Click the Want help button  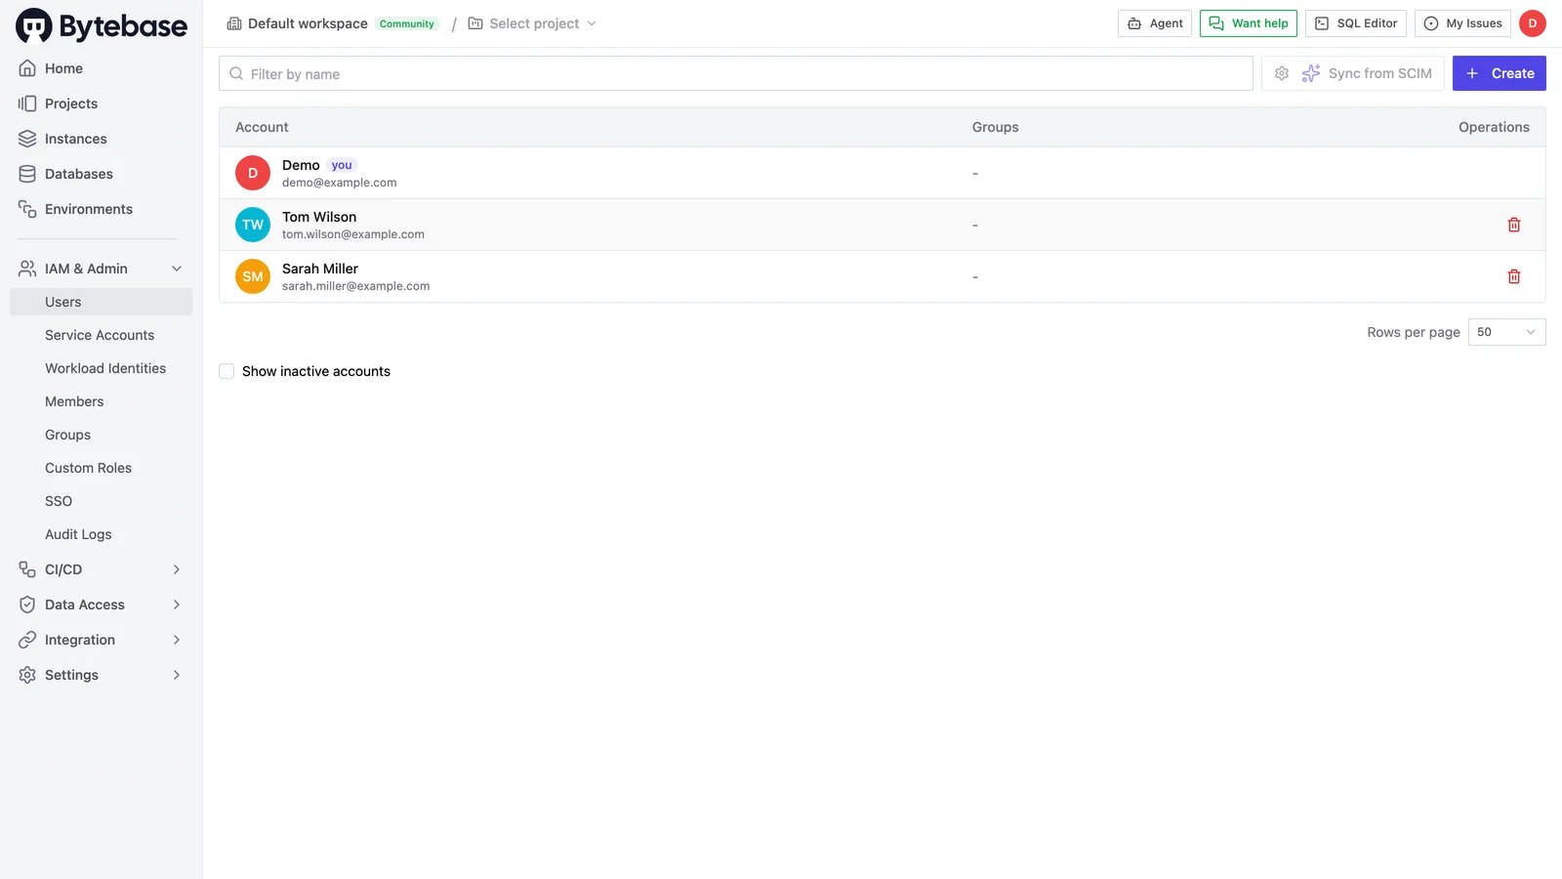(x=1249, y=23)
